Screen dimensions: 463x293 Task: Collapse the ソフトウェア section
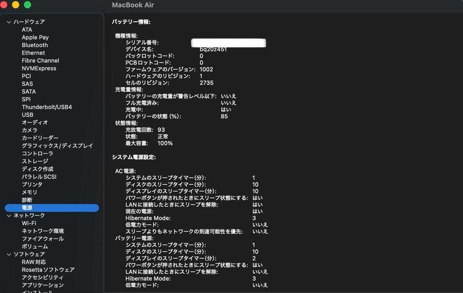coord(9,254)
